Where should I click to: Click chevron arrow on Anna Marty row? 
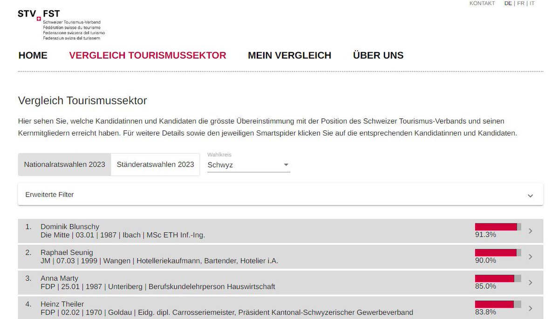(531, 282)
